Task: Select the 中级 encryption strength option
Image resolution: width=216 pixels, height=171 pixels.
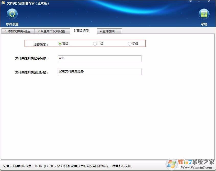Action: pyautogui.click(x=95, y=44)
